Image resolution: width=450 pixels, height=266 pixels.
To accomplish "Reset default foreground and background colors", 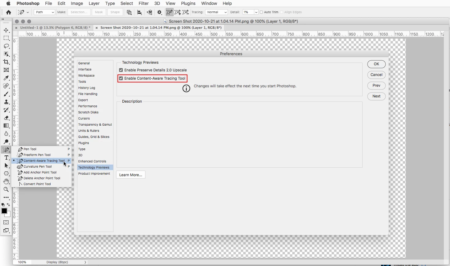I will coord(3,205).
